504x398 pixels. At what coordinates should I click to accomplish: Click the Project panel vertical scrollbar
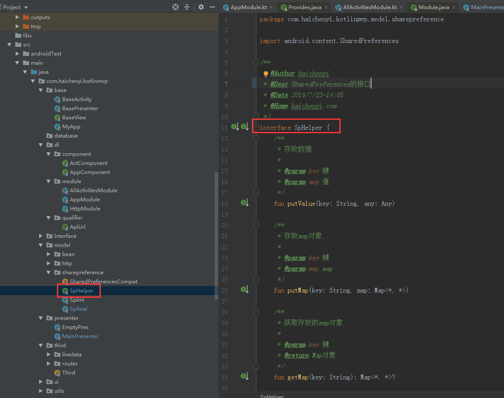pos(216,236)
